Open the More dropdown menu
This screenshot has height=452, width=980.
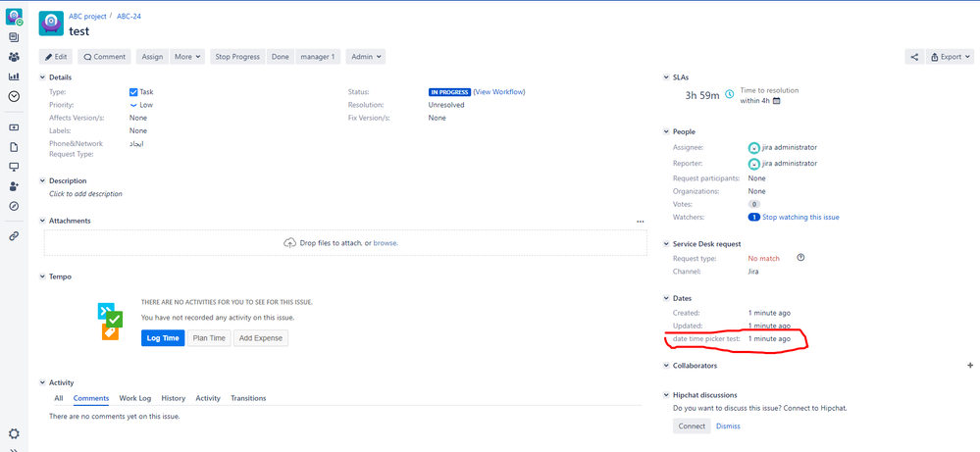point(187,57)
